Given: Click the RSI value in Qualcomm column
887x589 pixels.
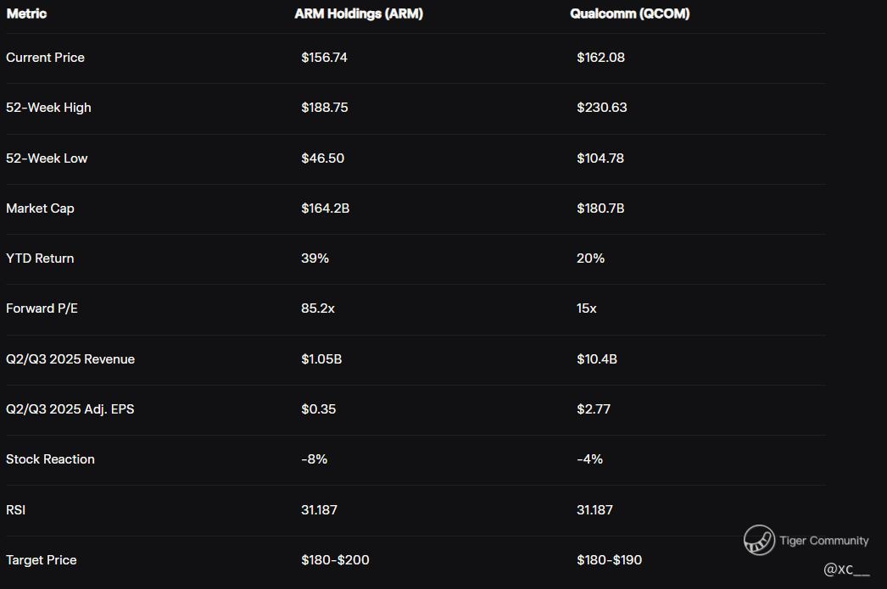Looking at the screenshot, I should 594,510.
